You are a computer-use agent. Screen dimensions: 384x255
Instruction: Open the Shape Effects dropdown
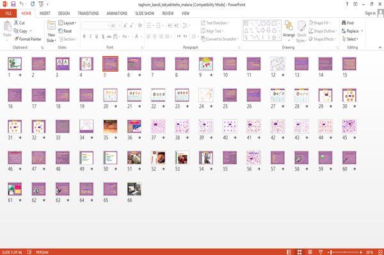322,39
